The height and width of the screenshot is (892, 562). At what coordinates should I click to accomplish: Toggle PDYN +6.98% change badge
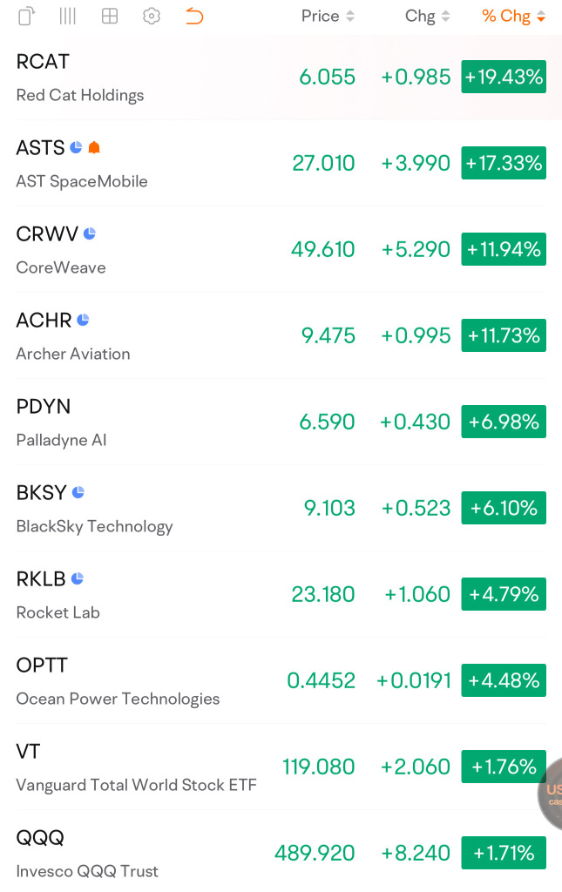504,422
